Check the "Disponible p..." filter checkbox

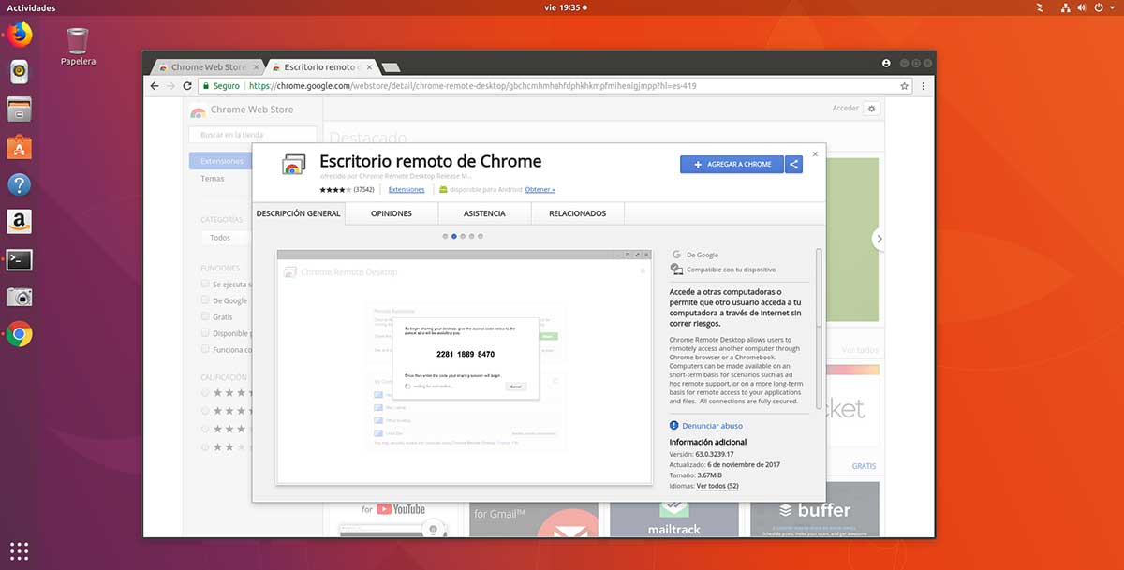tap(205, 332)
